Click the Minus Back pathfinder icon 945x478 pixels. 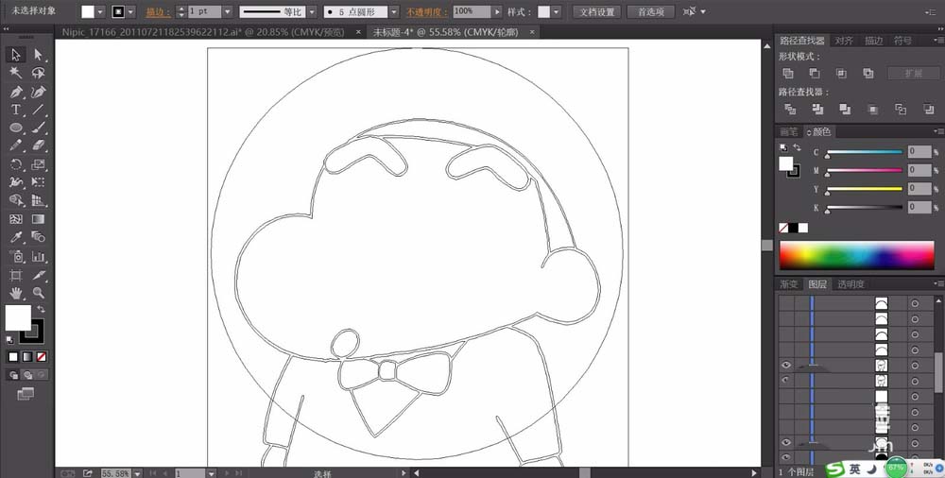(x=928, y=109)
